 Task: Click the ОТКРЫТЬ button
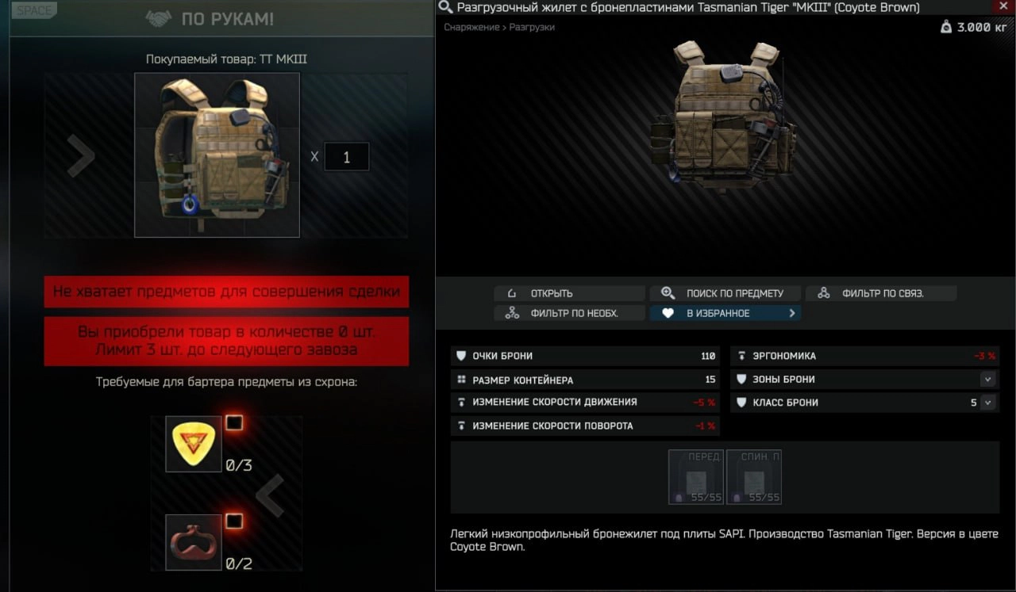tap(569, 293)
